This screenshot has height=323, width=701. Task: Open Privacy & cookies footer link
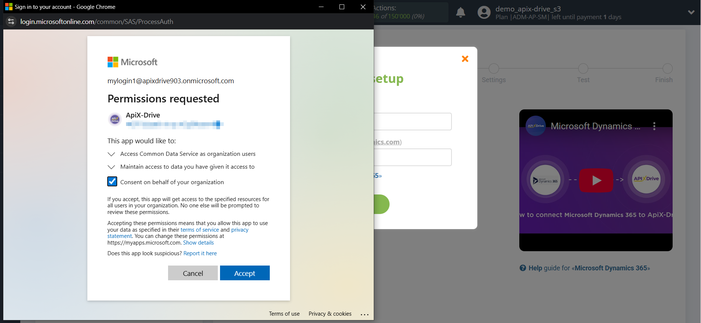click(x=330, y=314)
